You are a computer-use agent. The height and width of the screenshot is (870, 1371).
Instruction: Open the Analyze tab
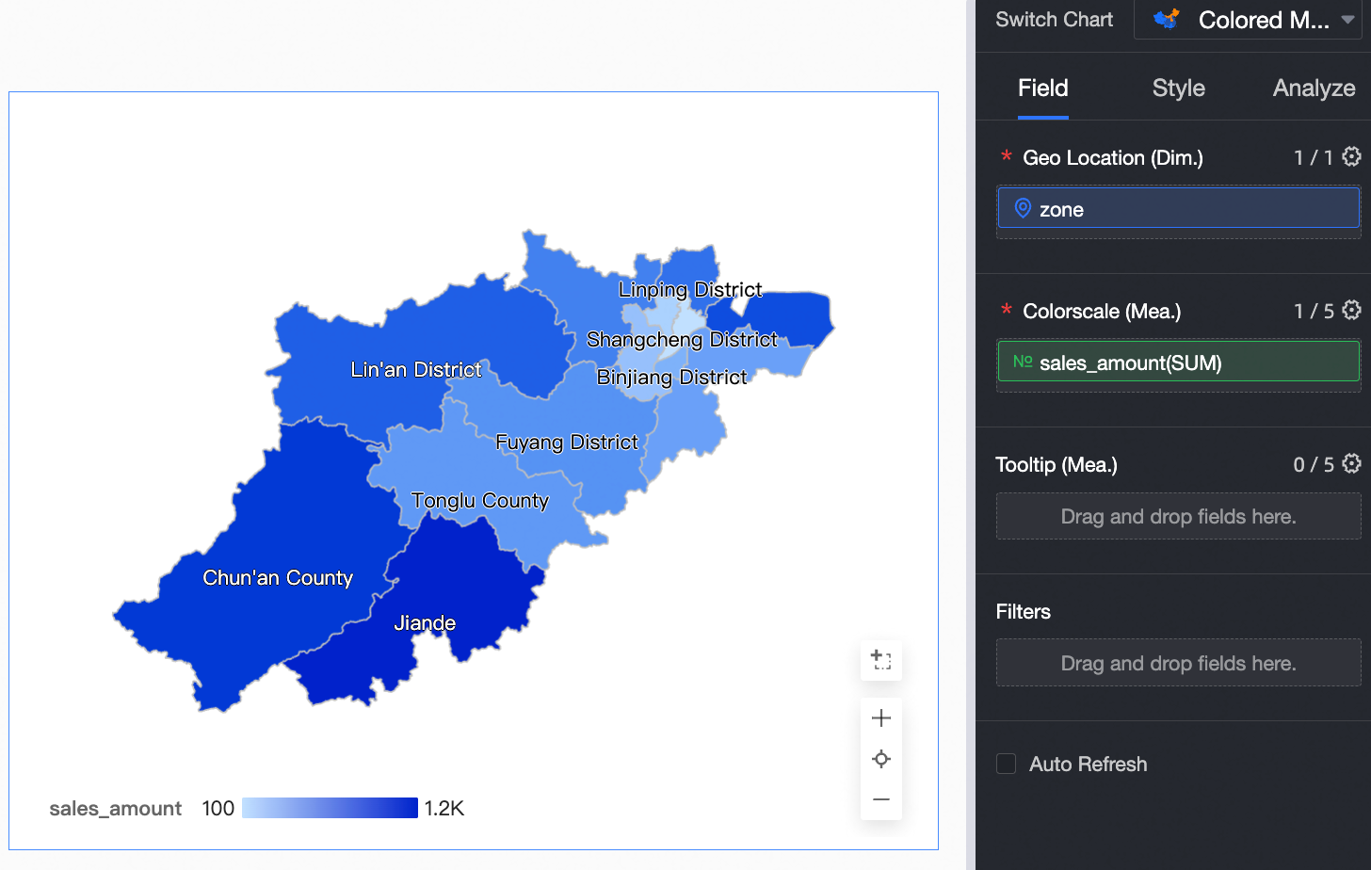click(x=1315, y=88)
